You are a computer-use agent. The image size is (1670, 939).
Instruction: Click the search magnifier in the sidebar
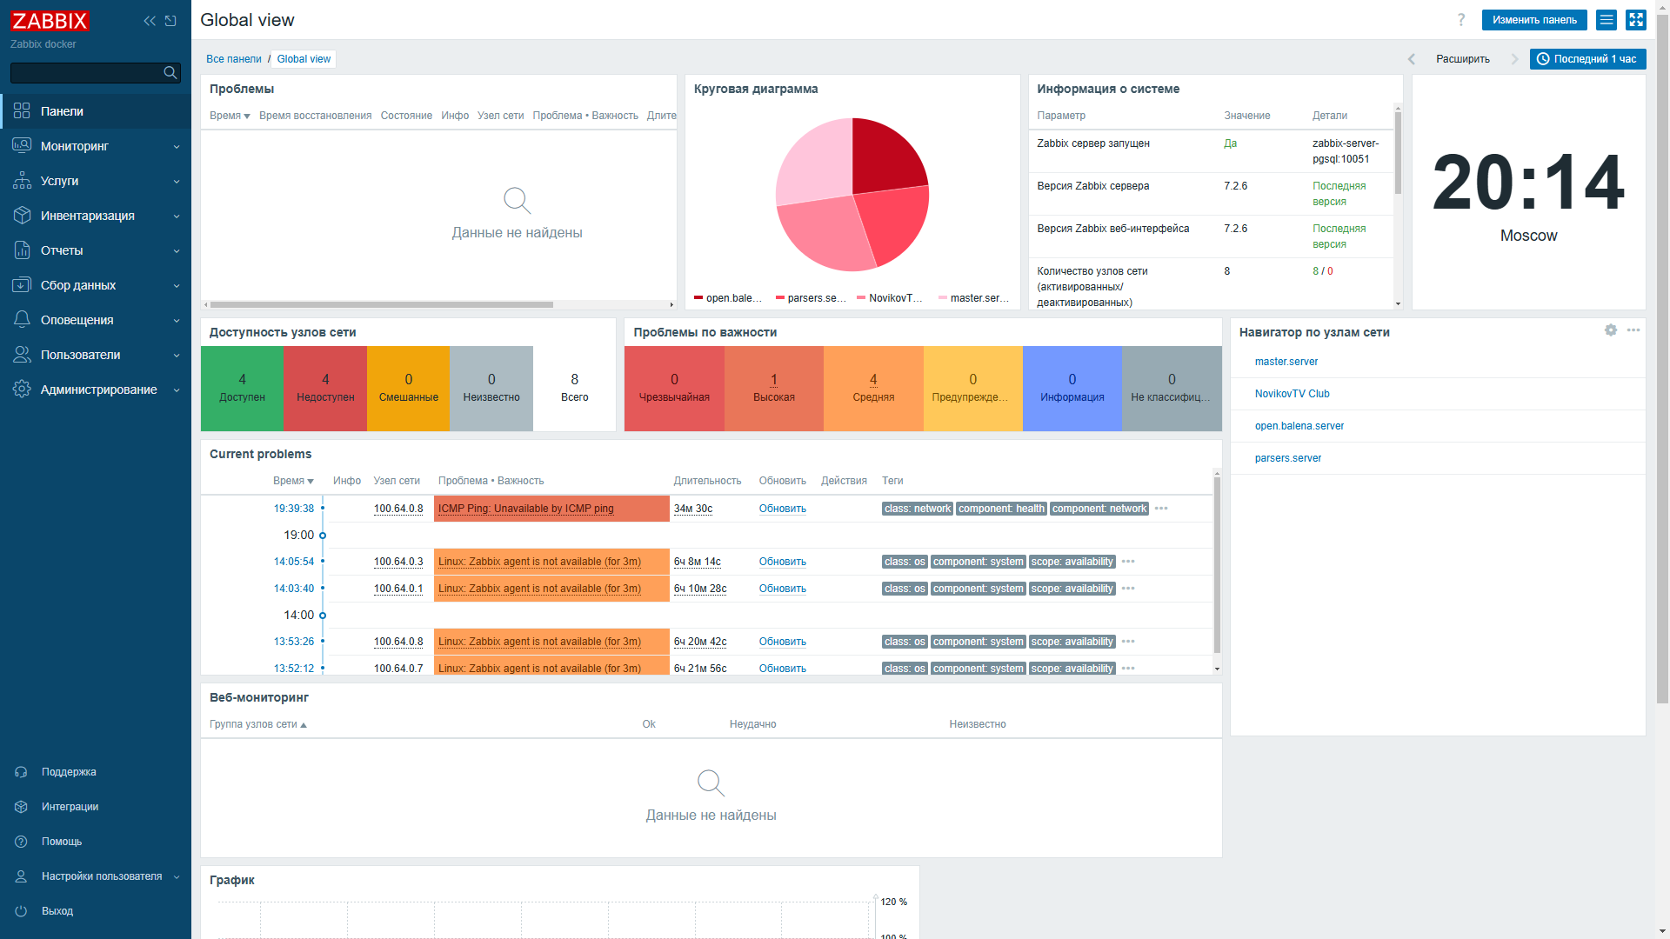[x=170, y=73]
